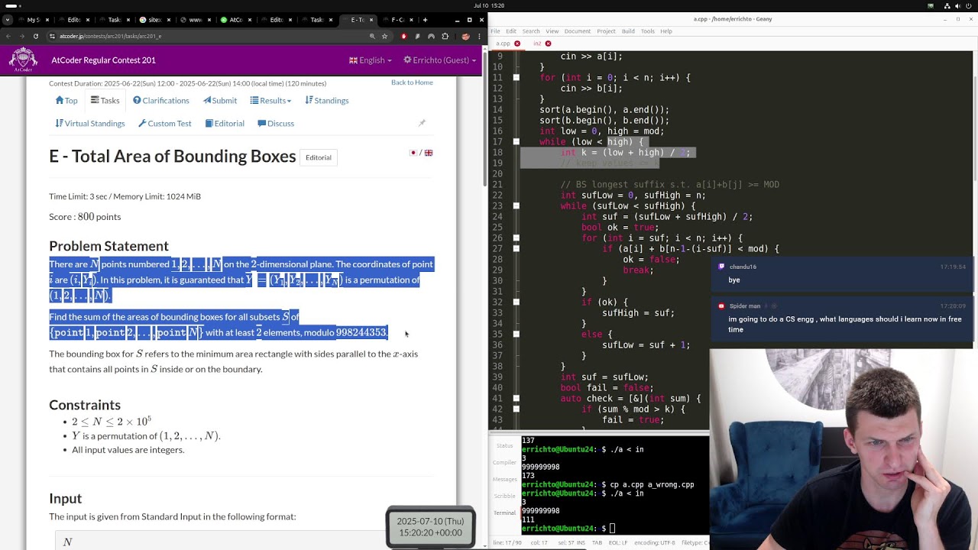The width and height of the screenshot is (978, 550).
Task: Click the browser address bar URL
Action: pos(111,36)
